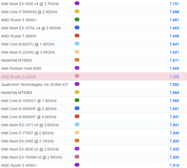
Task: Click Intel Core i5-1035G1 @ 1.00GHz
Action: tap(29, 101)
